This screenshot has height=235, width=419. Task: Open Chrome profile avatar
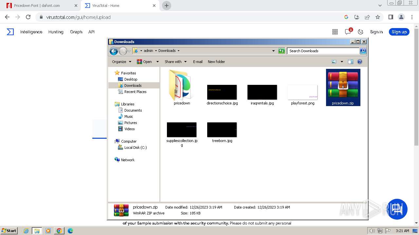point(401,17)
